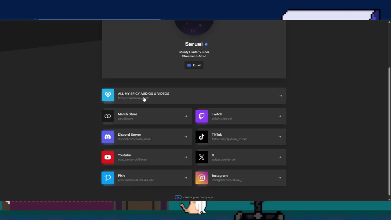
Task: Click the Merch Store logo icon
Action: [108, 116]
